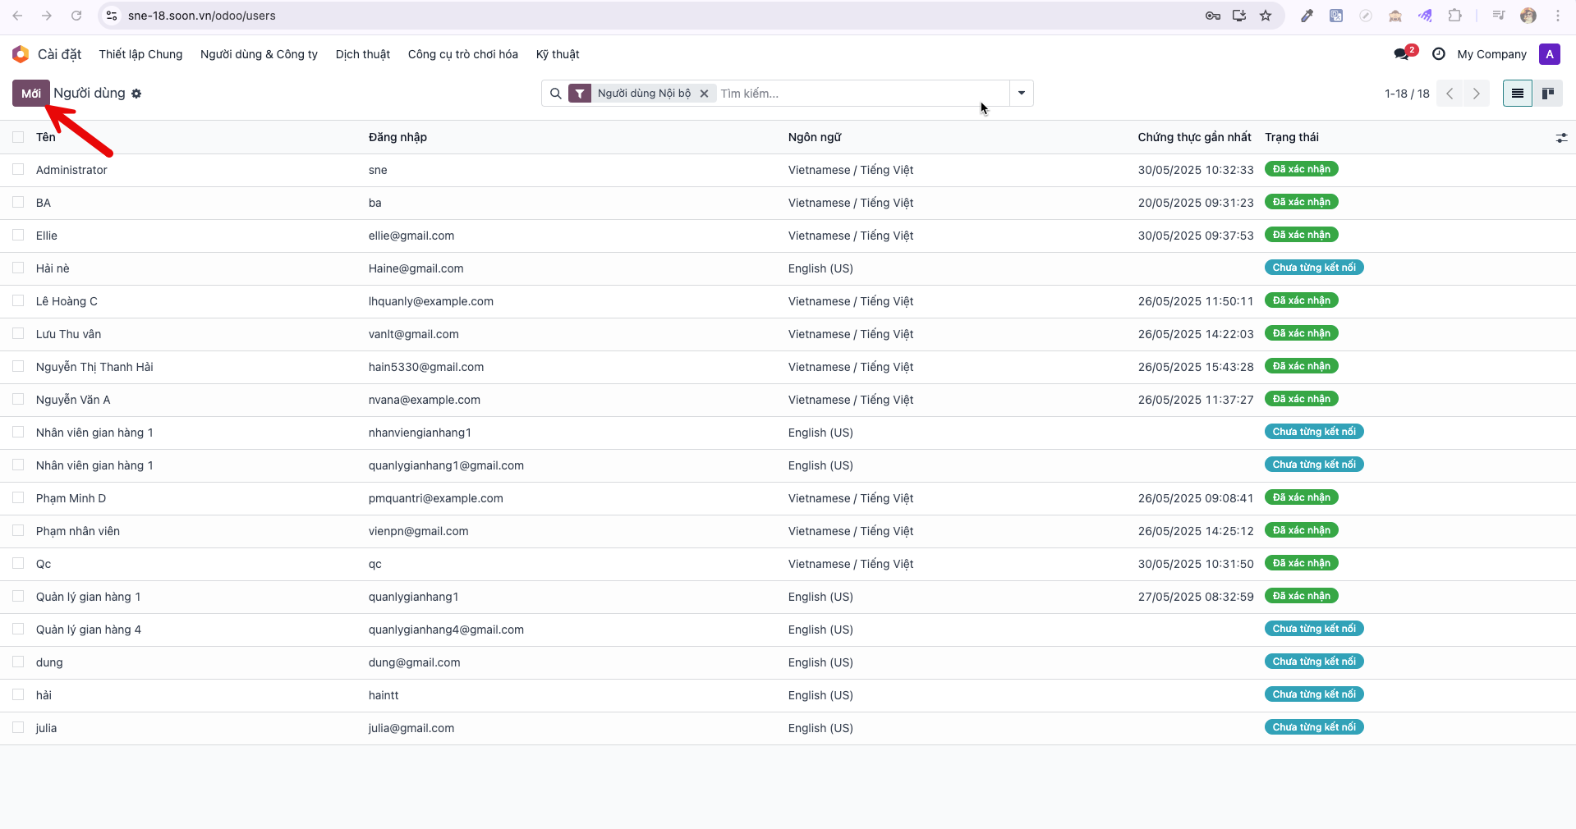Sort by Đăng nhập column header

[x=397, y=137]
